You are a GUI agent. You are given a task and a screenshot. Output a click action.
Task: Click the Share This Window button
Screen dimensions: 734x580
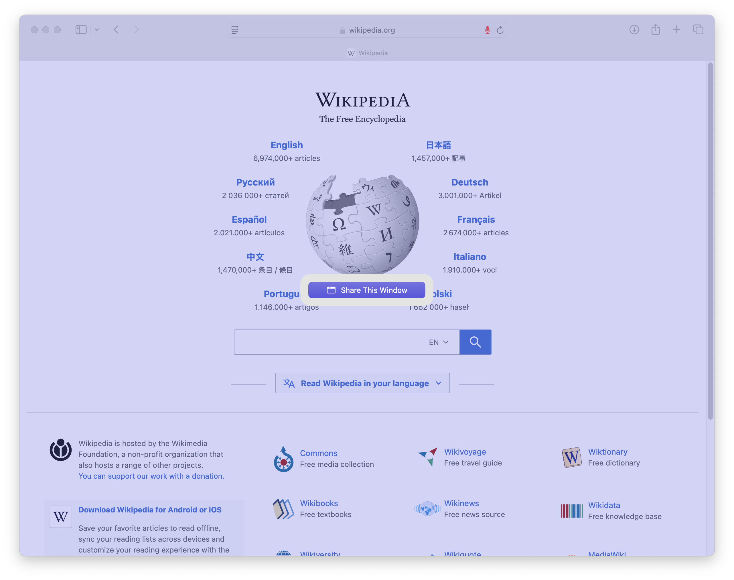pos(367,290)
